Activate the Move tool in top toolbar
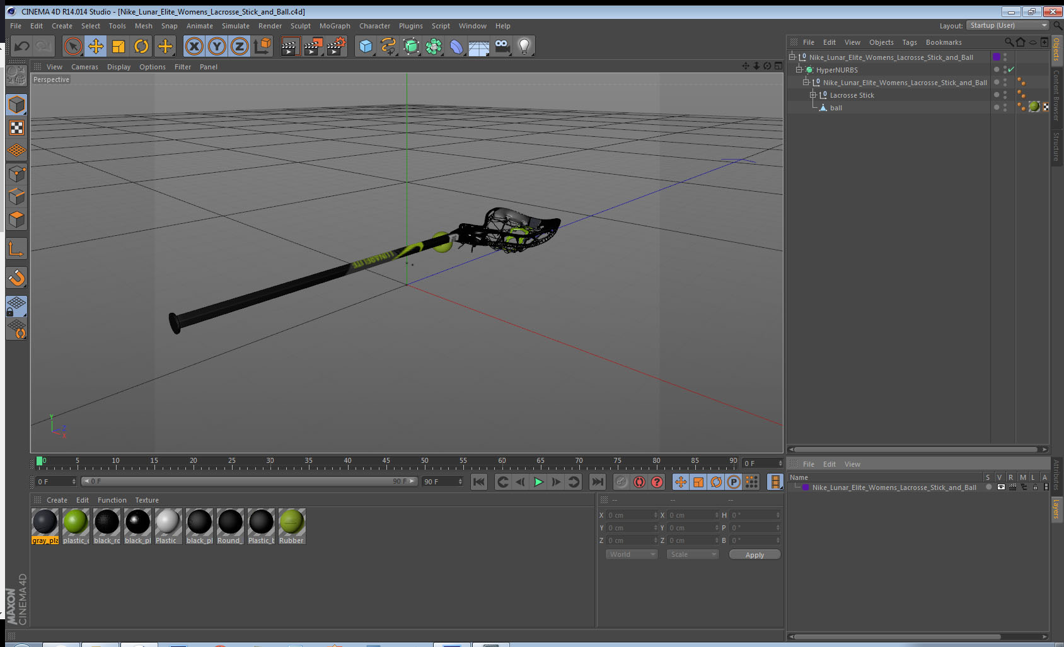This screenshot has height=647, width=1064. point(96,46)
